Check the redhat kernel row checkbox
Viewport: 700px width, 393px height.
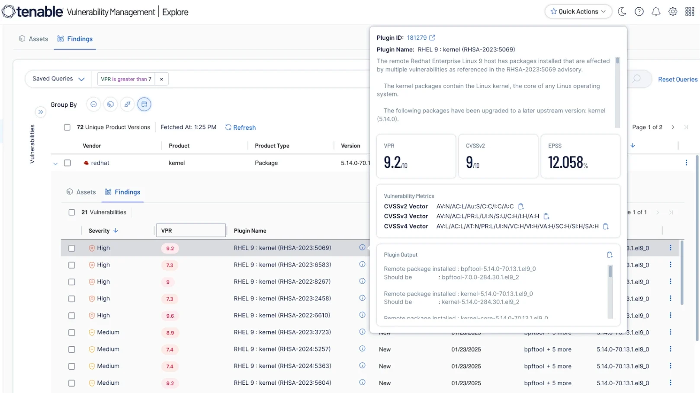(67, 163)
